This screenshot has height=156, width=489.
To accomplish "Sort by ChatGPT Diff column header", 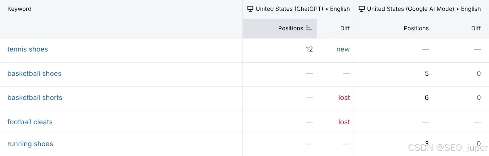I will pyautogui.click(x=345, y=28).
